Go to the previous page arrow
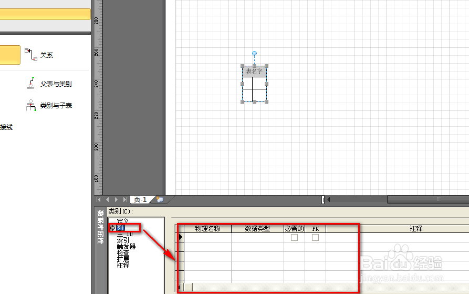This screenshot has width=469, height=294. pos(107,199)
